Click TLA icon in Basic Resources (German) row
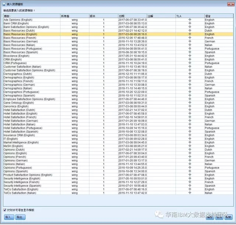Screen dimensions: 236x225 pos(190,41)
